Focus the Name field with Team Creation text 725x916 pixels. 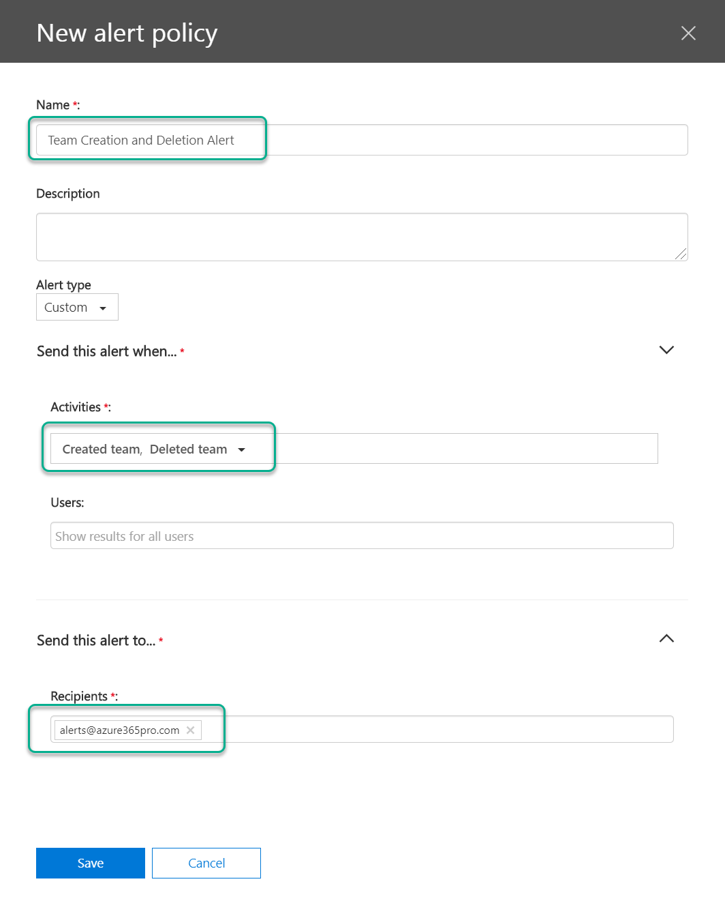(x=362, y=140)
